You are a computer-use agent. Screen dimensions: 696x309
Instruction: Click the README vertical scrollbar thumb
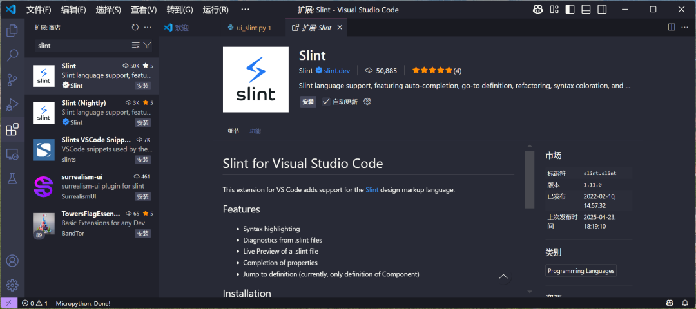pyautogui.click(x=530, y=179)
